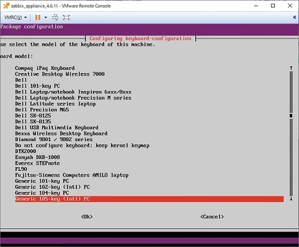The image size is (299, 247).
Task: Select Dell USB Multimedia Keyboard
Action: point(57,128)
